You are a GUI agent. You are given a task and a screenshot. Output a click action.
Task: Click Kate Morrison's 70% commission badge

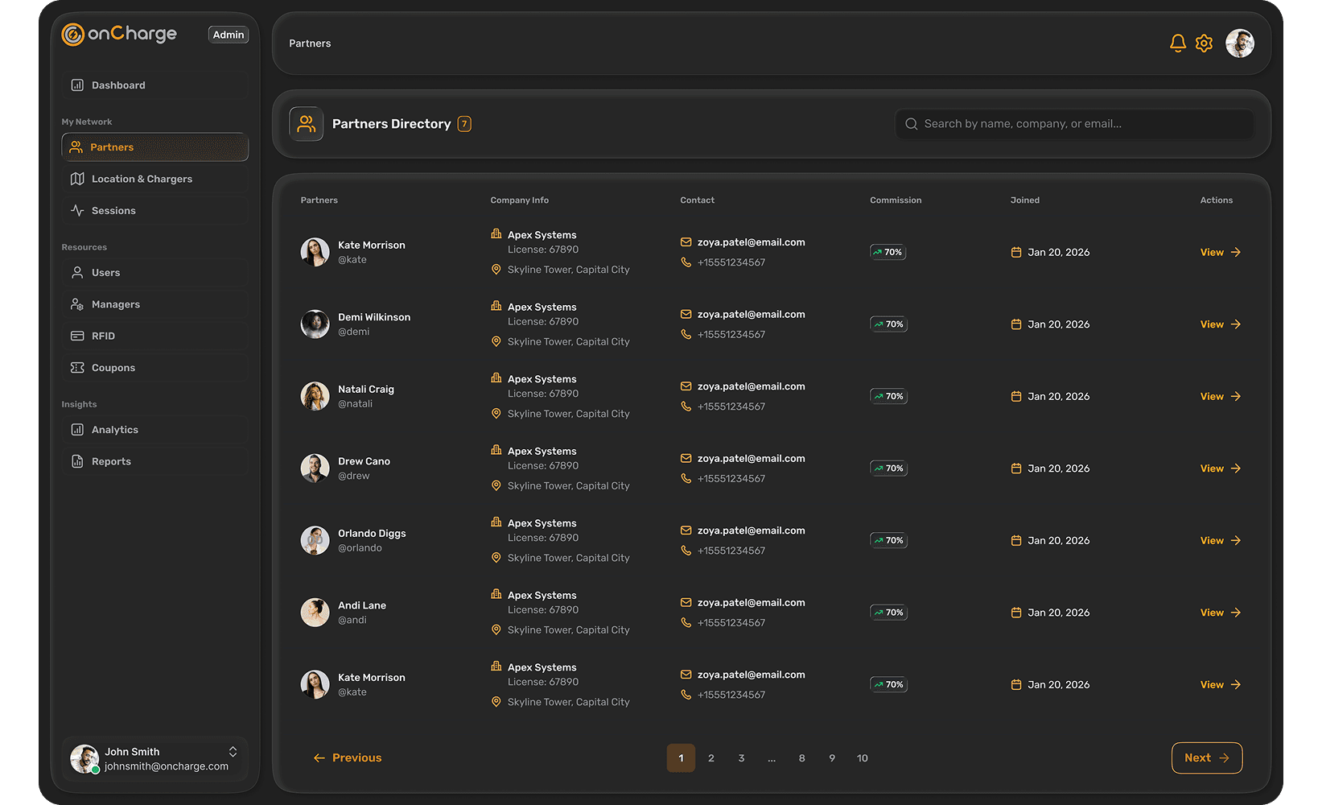pos(888,251)
